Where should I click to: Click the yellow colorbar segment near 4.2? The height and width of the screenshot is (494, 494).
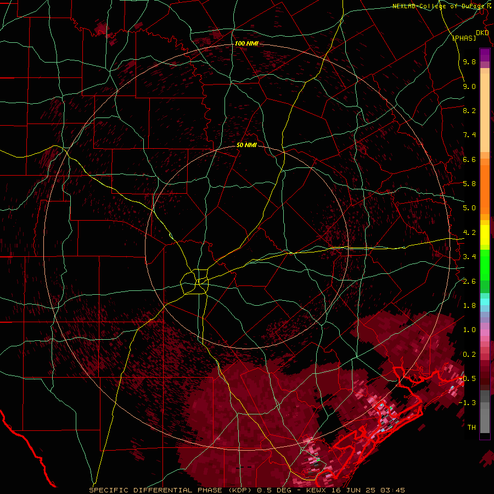[x=485, y=235]
